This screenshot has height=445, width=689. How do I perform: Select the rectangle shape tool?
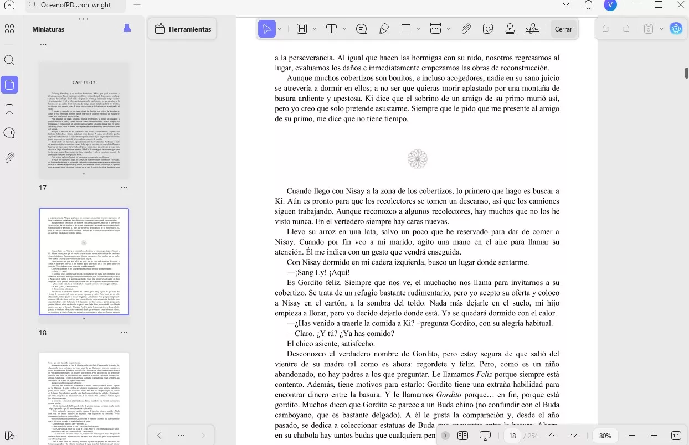(x=406, y=29)
